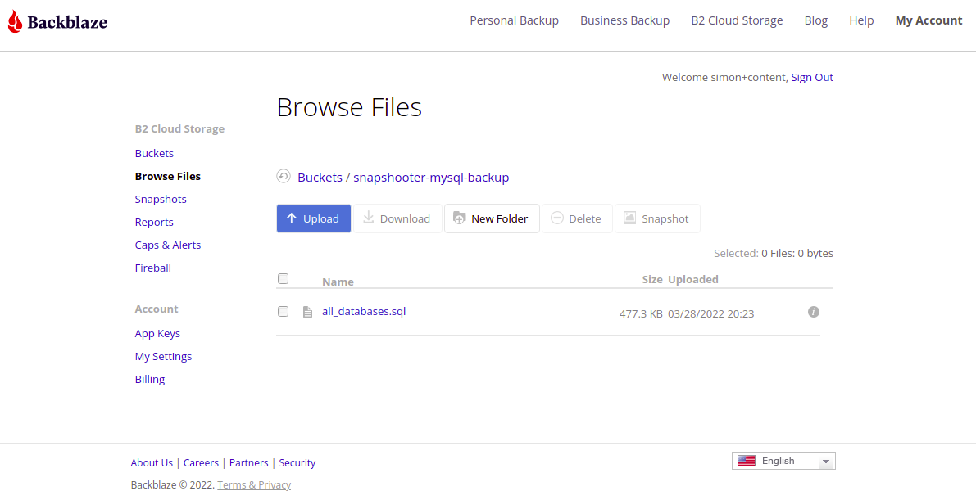This screenshot has width=976, height=500.
Task: Open the English language dropdown arrow
Action: tap(826, 461)
